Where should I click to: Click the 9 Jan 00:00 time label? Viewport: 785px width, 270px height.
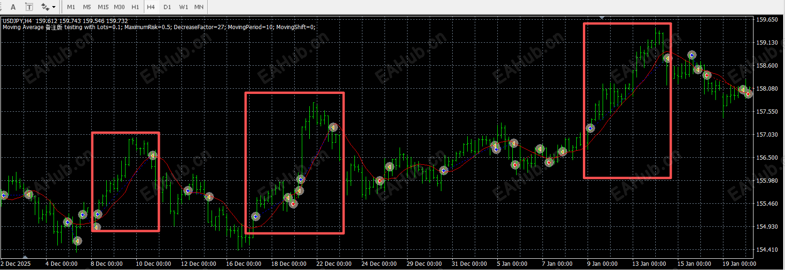click(602, 264)
